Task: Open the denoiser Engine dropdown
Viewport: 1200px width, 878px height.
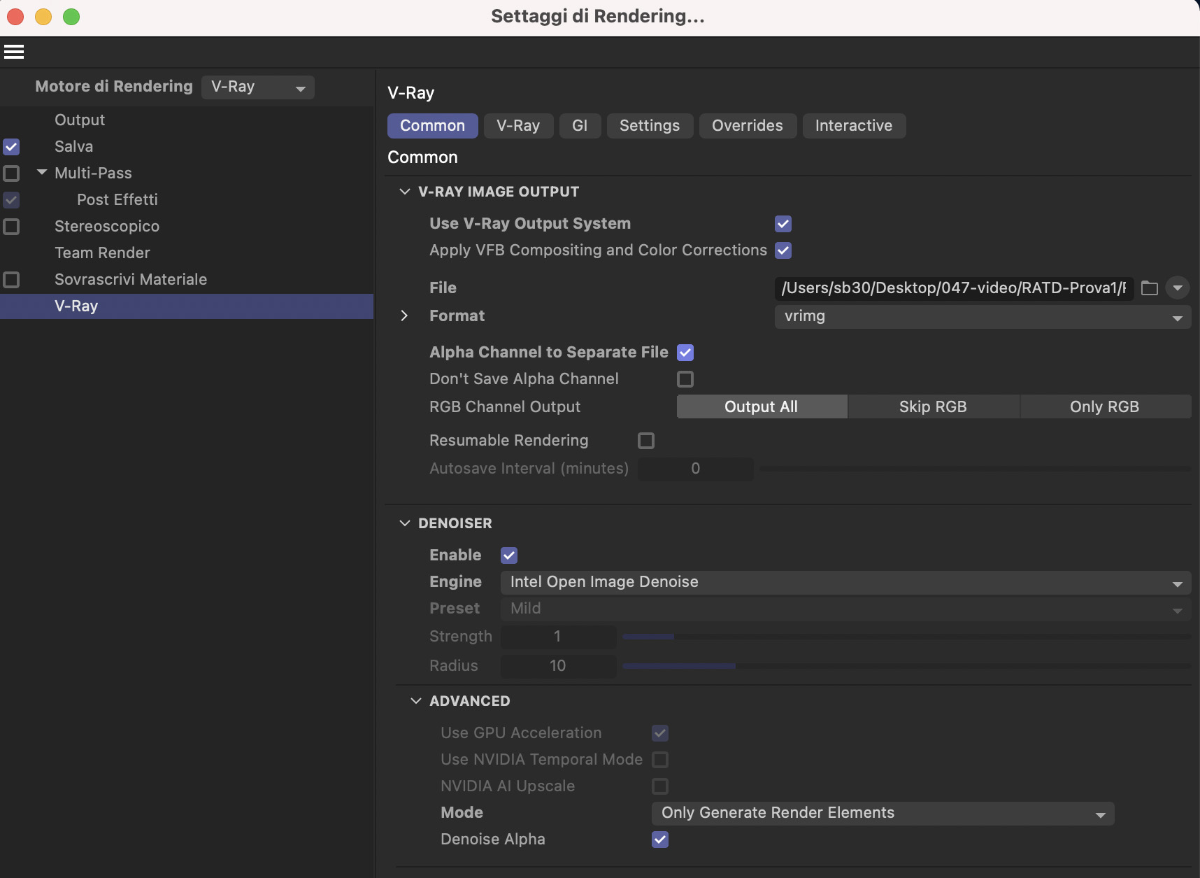Action: coord(845,582)
